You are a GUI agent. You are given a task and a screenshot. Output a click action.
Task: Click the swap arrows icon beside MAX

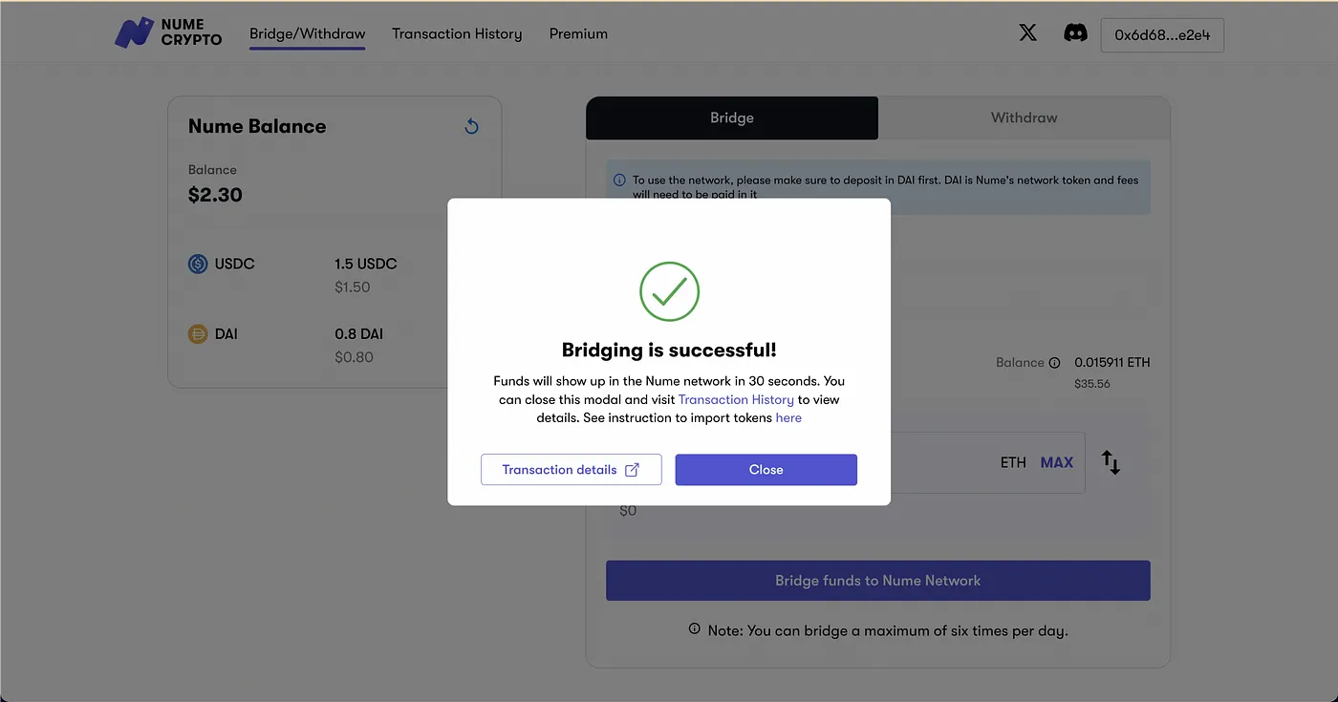point(1111,462)
